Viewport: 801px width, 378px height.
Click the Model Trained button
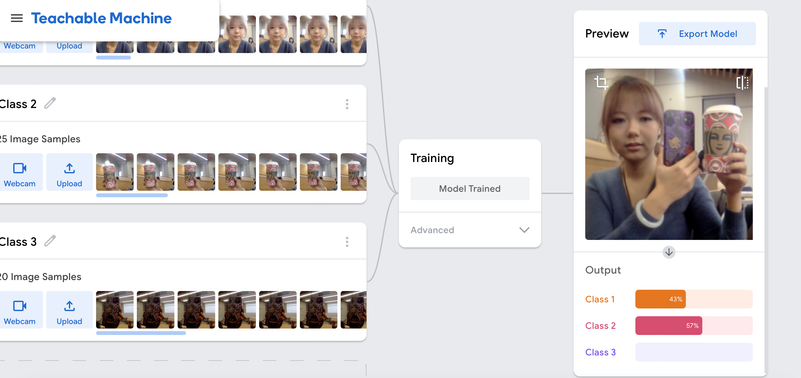(470, 189)
